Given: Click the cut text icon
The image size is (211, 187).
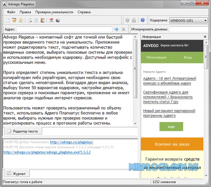Looking at the screenshot, I should [29, 20].
